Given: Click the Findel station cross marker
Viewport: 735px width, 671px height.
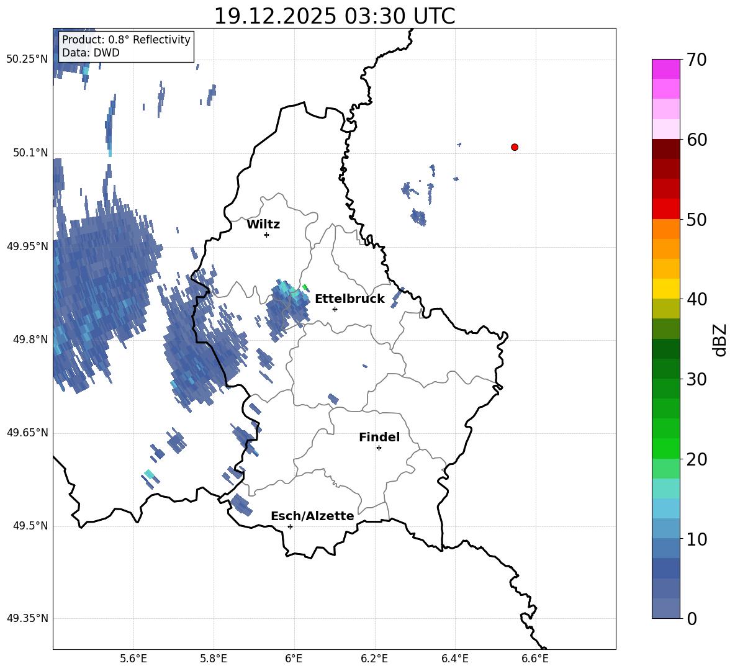Looking at the screenshot, I should pos(379,448).
